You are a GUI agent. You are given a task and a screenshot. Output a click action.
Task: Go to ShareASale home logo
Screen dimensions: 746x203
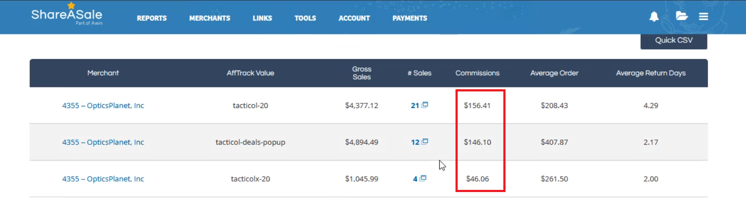67,14
